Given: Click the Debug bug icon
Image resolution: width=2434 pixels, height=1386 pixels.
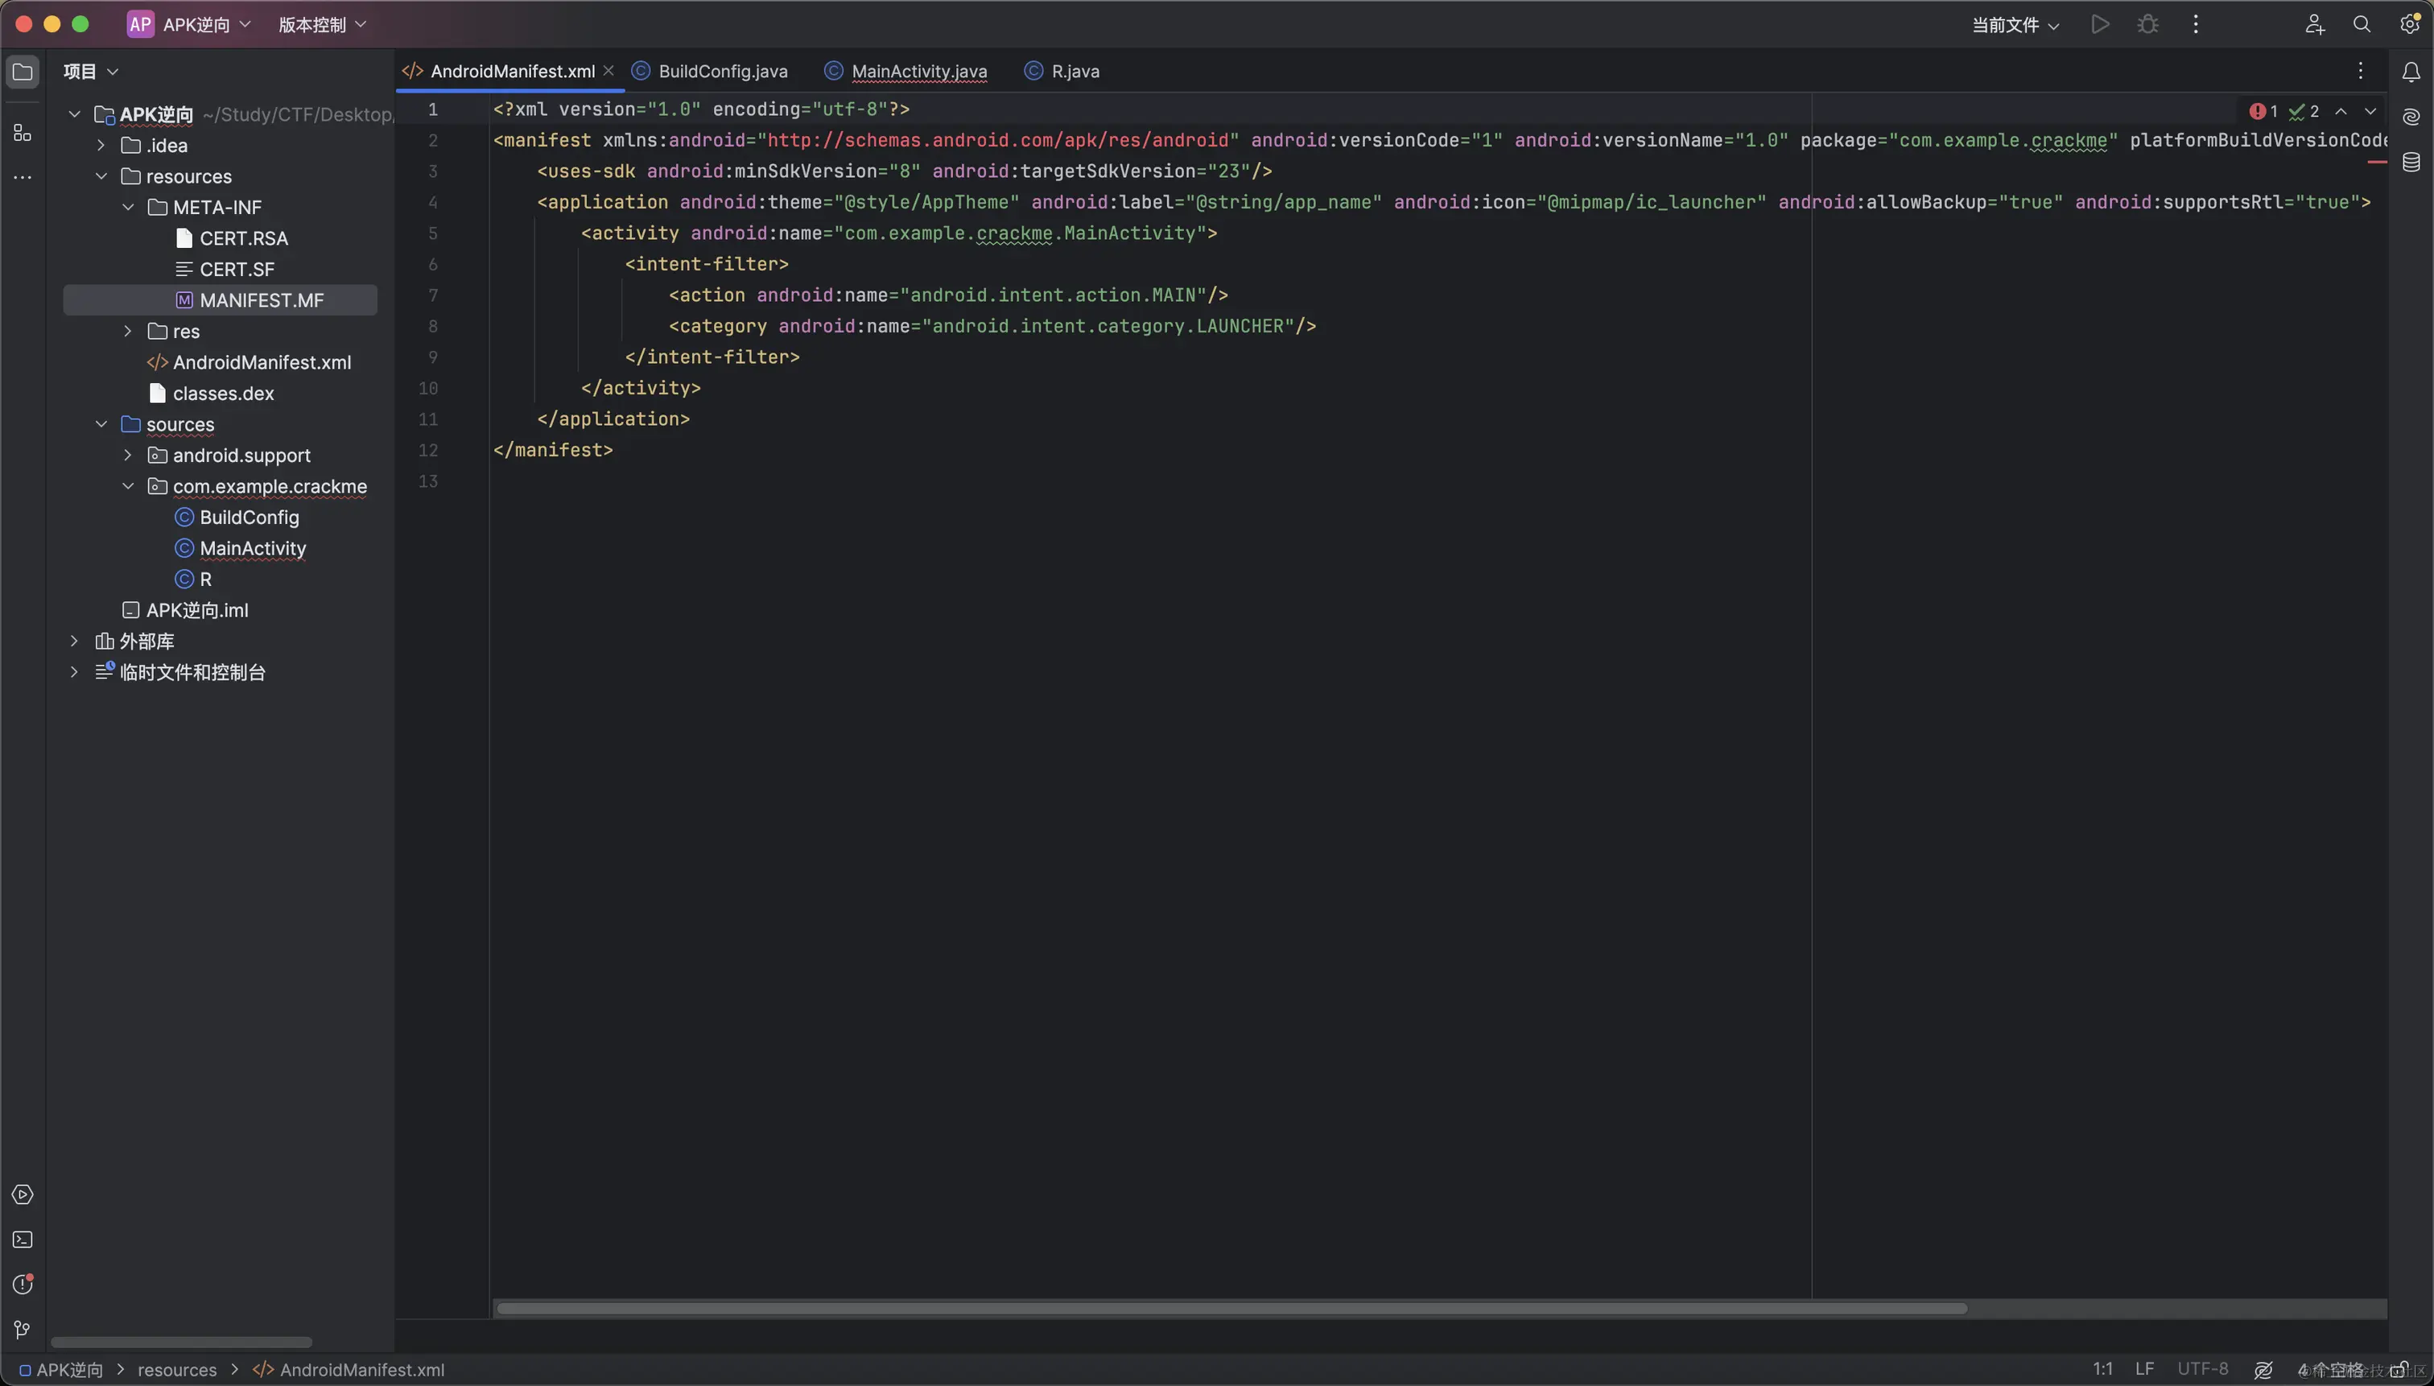Looking at the screenshot, I should pyautogui.click(x=2147, y=25).
